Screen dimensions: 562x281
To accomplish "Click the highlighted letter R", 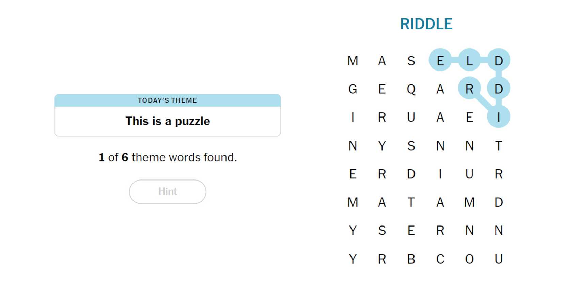I will [x=469, y=89].
